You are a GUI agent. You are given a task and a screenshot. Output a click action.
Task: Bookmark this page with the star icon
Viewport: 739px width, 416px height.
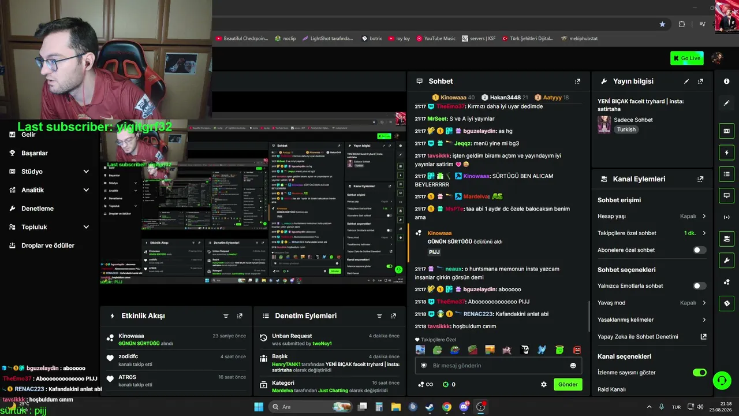click(x=662, y=24)
